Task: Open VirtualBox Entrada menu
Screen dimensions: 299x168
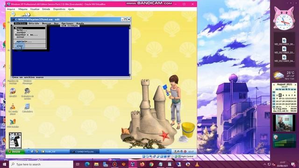Action: point(46,9)
